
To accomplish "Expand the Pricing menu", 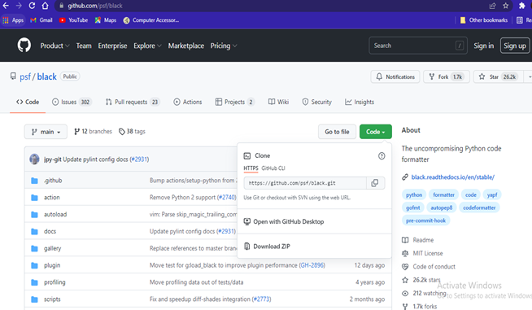I will click(x=223, y=46).
